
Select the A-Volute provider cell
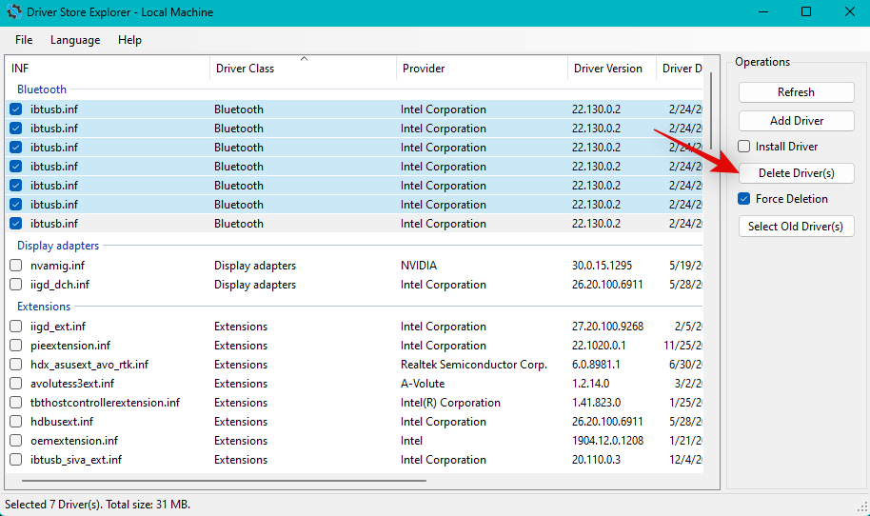(x=423, y=384)
